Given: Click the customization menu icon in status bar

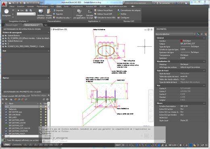Looking at the screenshot, I should (206, 145).
